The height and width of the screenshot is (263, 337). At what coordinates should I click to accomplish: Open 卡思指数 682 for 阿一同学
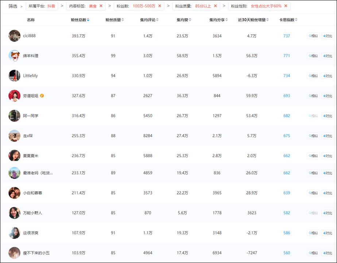[287, 116]
